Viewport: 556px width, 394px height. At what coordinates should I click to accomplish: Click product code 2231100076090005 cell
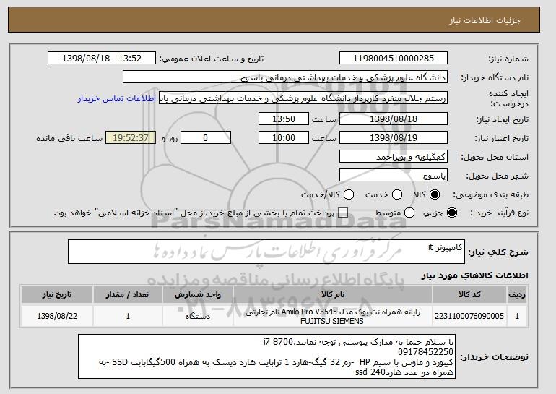coord(469,316)
